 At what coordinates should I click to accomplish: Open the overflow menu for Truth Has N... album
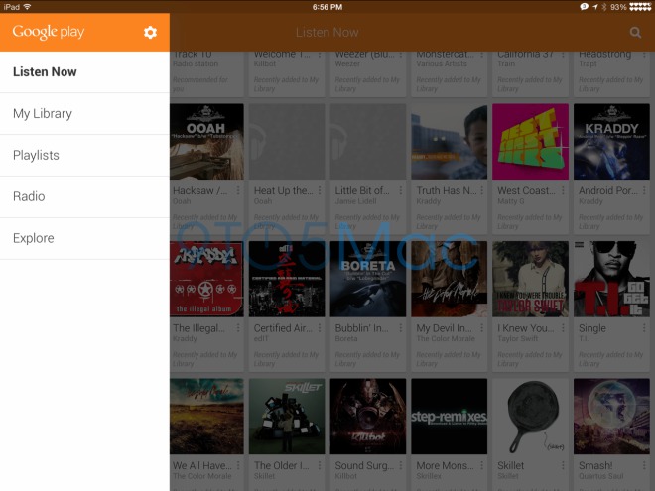point(481,190)
